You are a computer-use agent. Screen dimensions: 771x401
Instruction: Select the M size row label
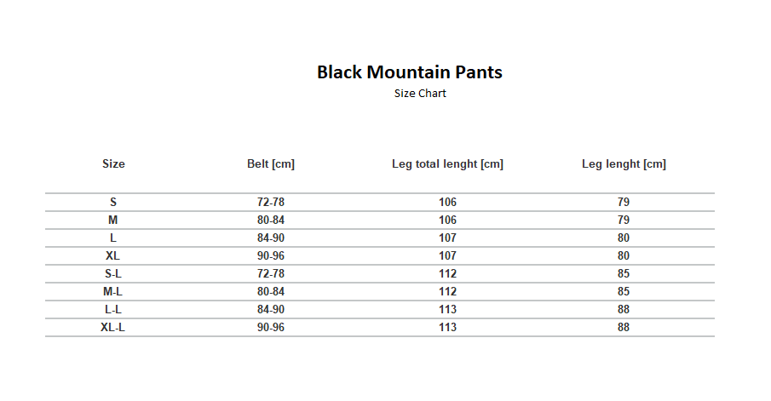(113, 221)
